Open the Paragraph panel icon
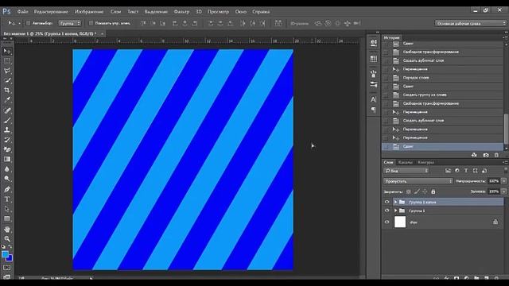Image resolution: width=509 pixels, height=286 pixels. 374,110
